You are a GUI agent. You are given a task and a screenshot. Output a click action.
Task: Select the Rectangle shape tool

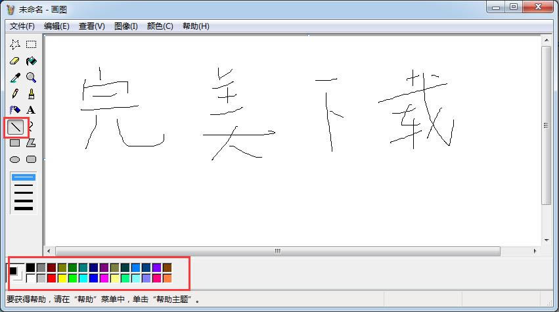[15, 143]
